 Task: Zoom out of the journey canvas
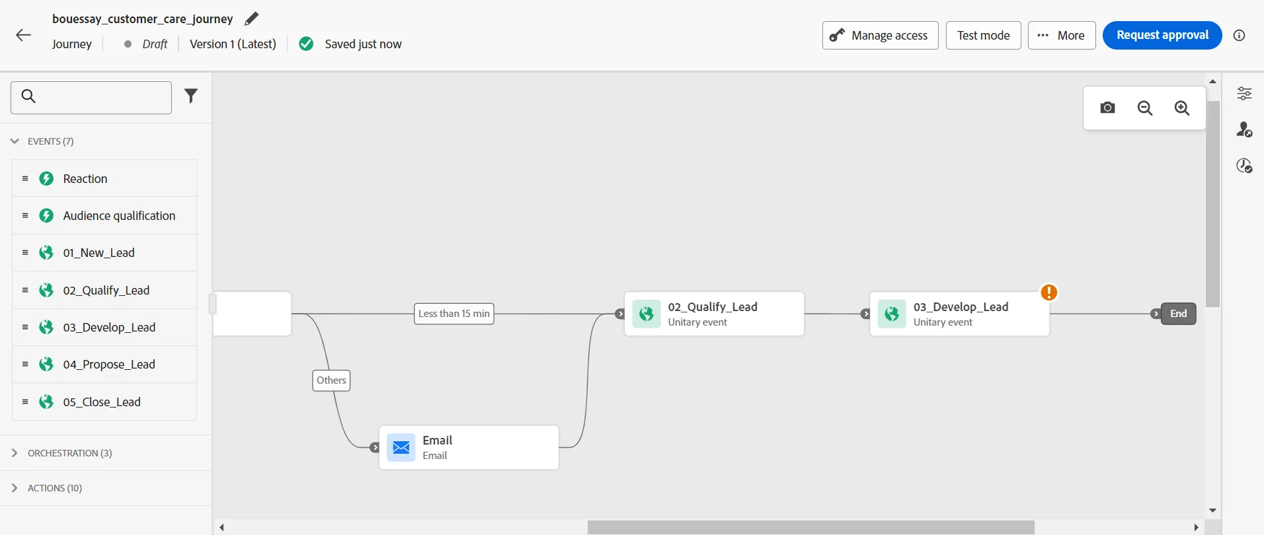(x=1145, y=108)
